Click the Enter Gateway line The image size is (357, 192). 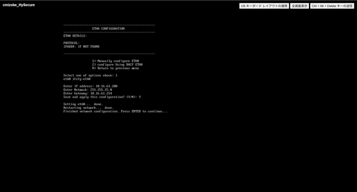(87, 93)
